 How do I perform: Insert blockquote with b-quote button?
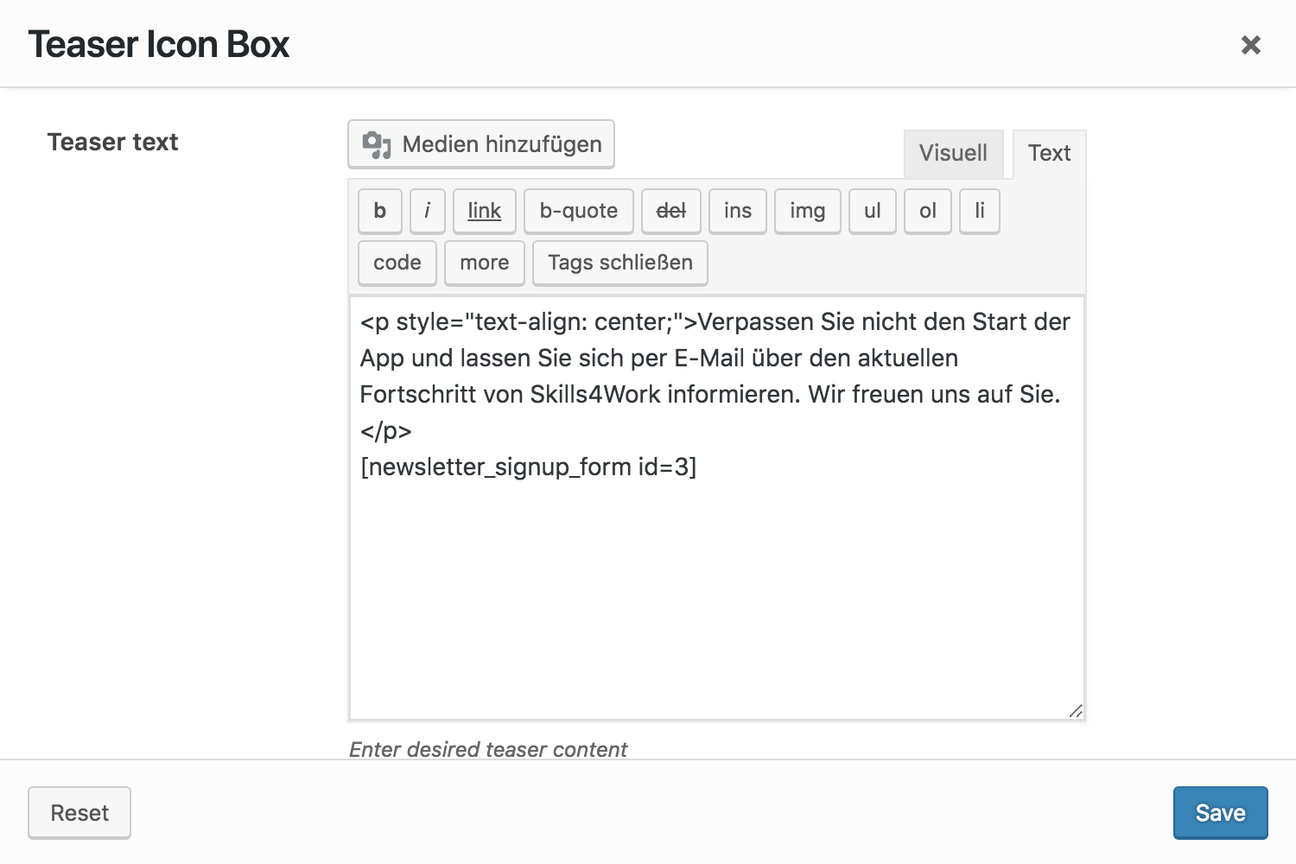pyautogui.click(x=578, y=211)
